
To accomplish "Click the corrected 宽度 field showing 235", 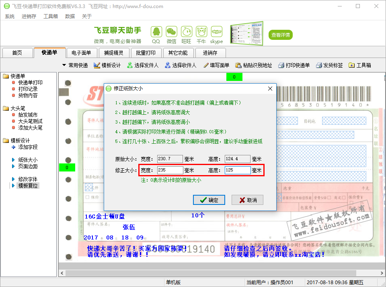I will click(170, 170).
